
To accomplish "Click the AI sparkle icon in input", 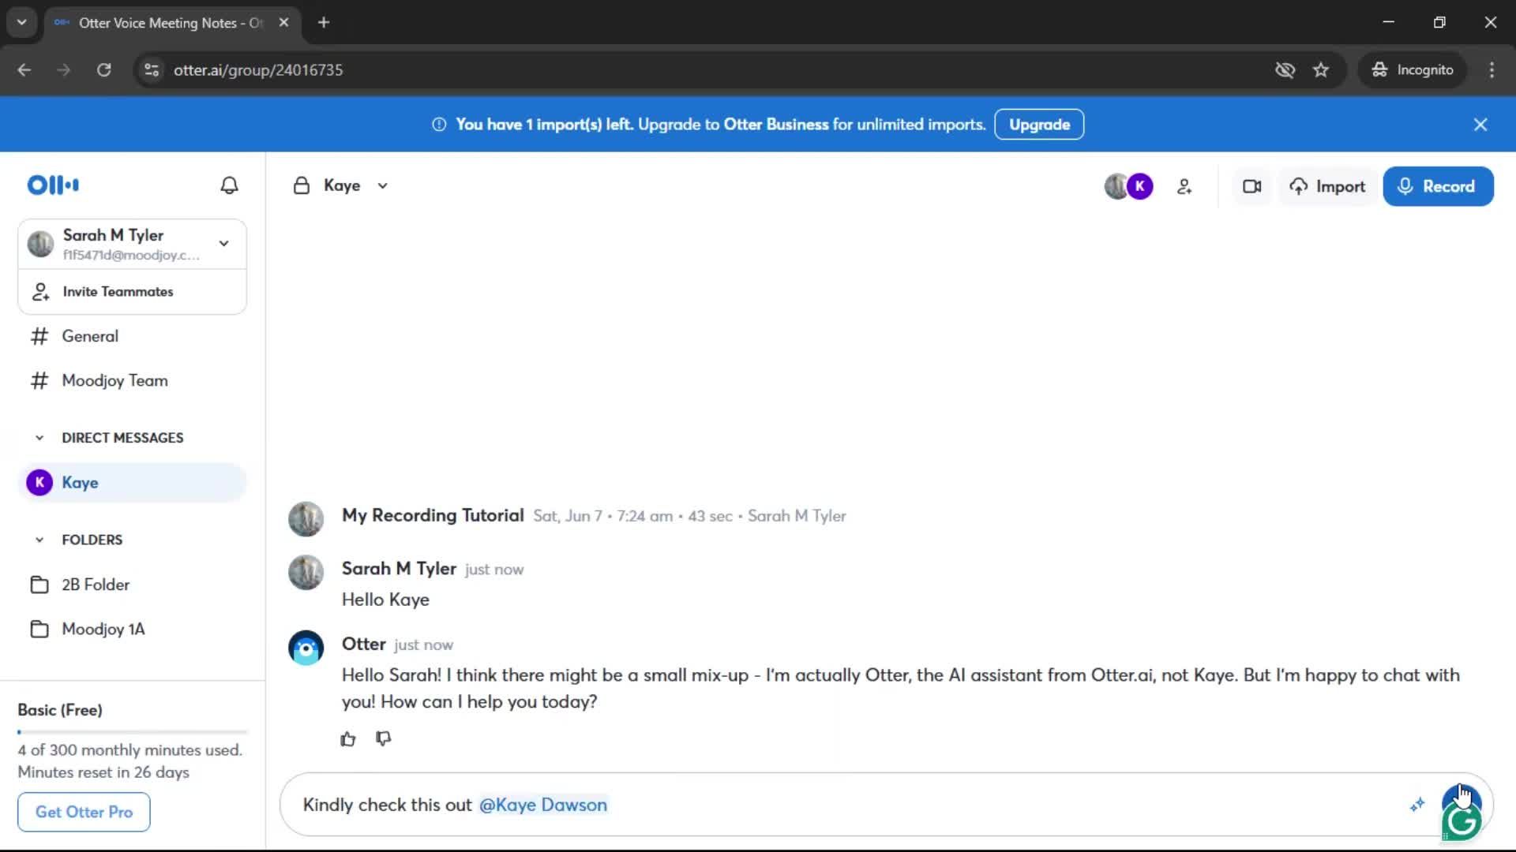I will pos(1417,805).
